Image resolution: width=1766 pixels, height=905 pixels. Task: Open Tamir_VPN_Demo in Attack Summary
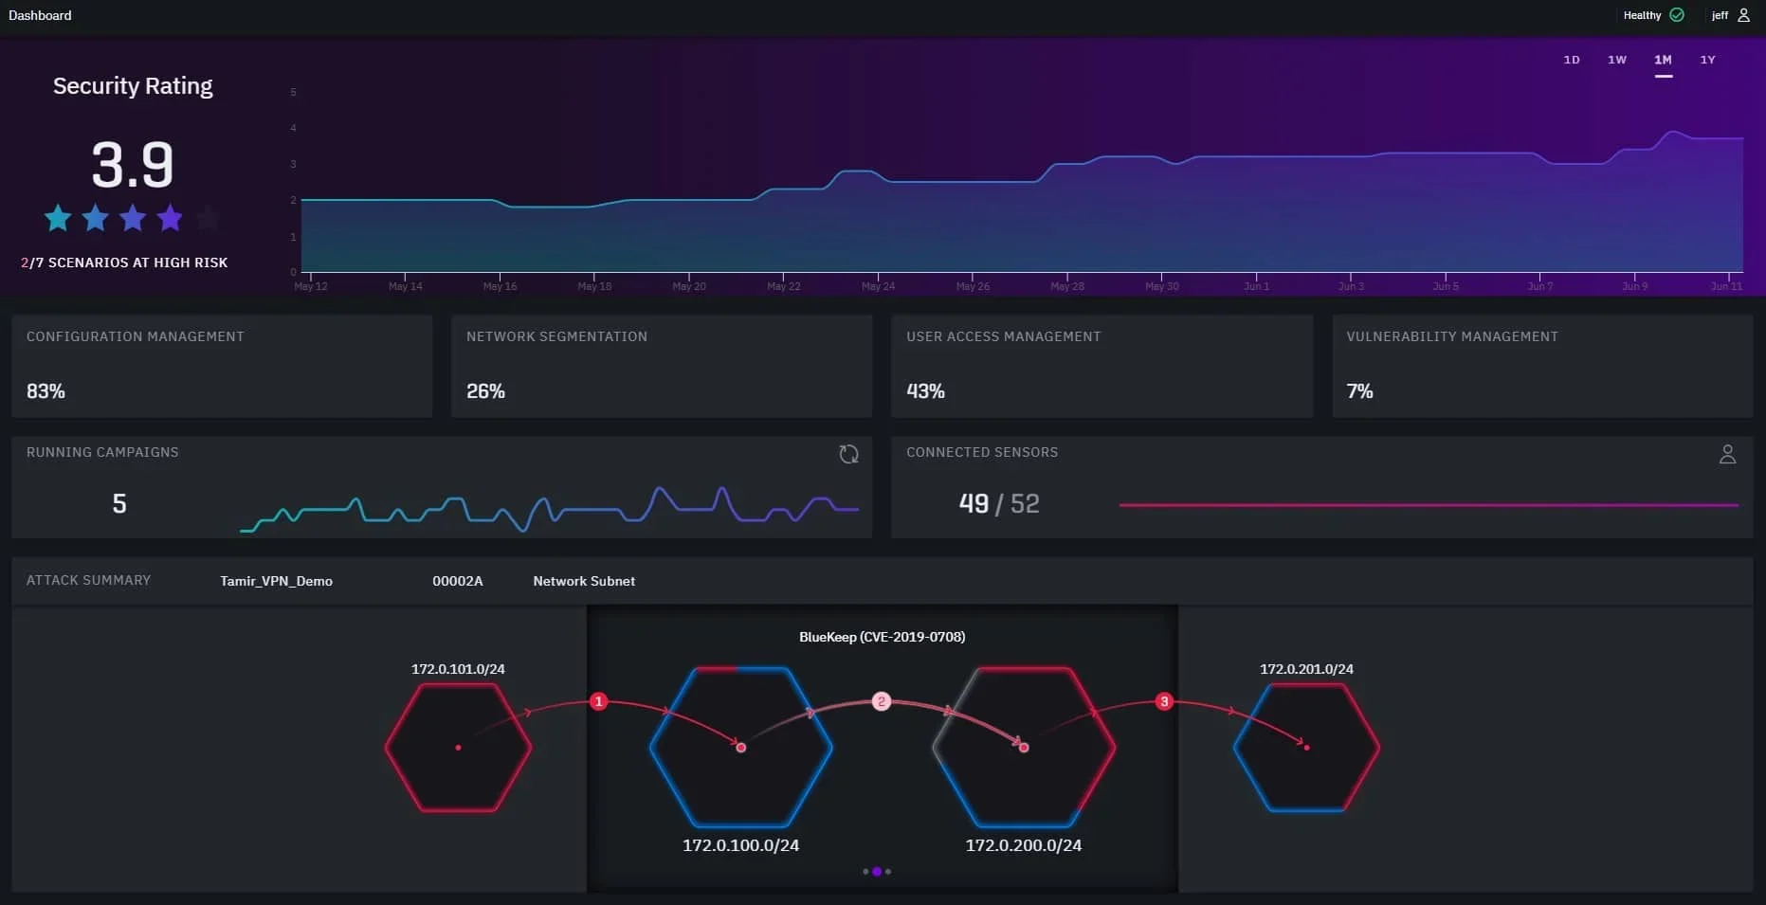pos(276,581)
